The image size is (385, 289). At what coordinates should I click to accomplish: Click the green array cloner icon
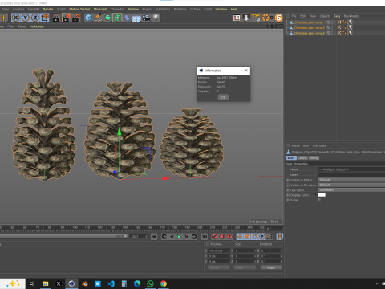coord(117,18)
